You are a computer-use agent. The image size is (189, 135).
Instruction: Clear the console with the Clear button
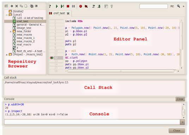click(180, 99)
